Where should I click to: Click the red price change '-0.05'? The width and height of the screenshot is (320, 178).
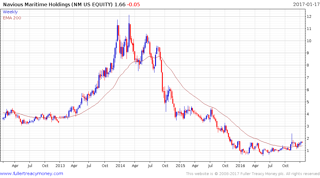(x=133, y=4)
